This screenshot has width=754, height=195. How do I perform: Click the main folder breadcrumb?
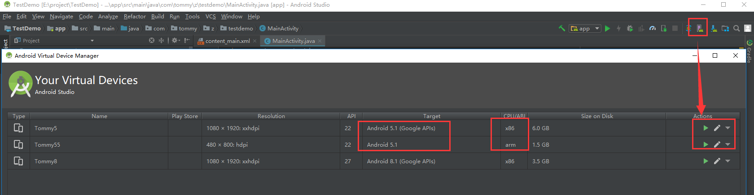click(104, 28)
